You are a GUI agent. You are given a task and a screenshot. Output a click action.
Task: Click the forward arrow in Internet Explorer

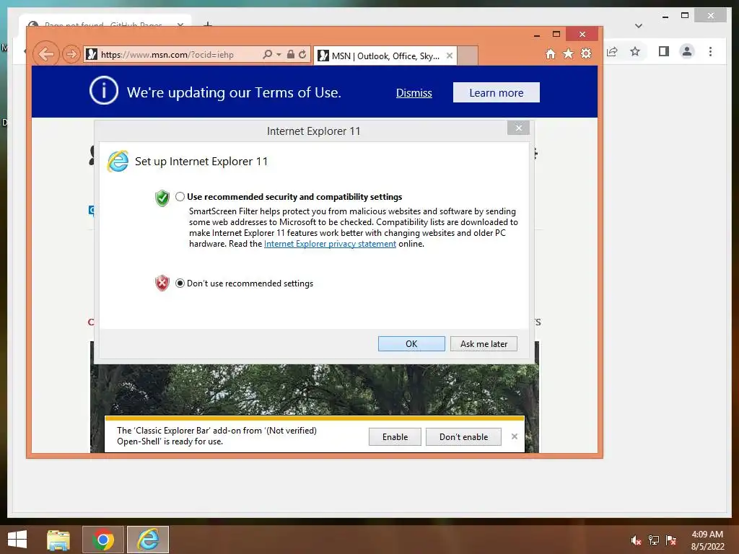(71, 54)
